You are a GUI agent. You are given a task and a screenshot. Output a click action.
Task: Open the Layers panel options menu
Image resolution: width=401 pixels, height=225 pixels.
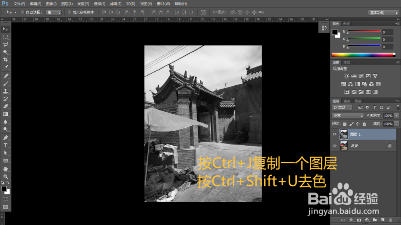click(x=397, y=101)
